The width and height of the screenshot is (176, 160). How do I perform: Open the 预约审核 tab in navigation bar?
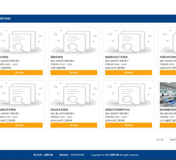tap(5, 19)
